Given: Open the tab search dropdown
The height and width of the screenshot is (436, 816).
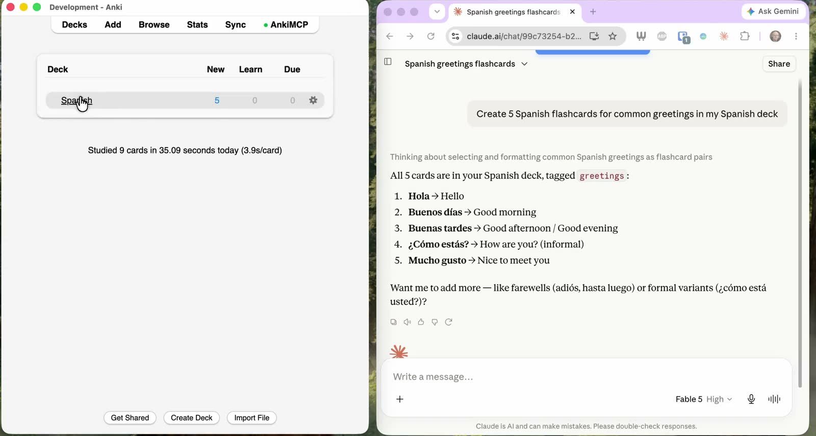Looking at the screenshot, I should coord(437,12).
